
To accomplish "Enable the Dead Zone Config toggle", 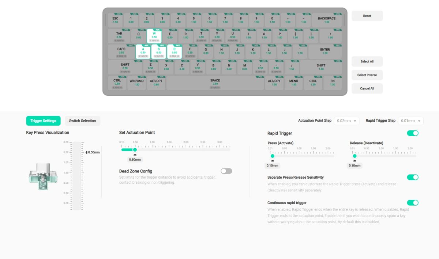I will [226, 171].
